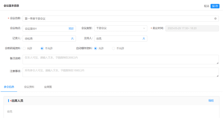The image size is (223, 118).
Task: Focus the 注意事项 text area
Action: click(121, 72)
